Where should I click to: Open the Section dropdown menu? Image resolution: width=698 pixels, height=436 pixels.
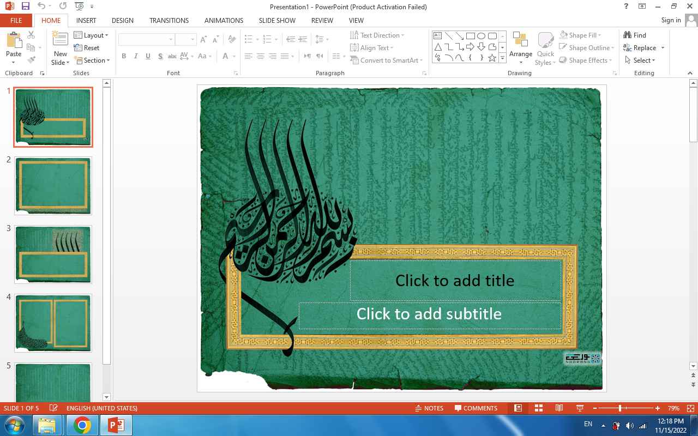(x=92, y=60)
